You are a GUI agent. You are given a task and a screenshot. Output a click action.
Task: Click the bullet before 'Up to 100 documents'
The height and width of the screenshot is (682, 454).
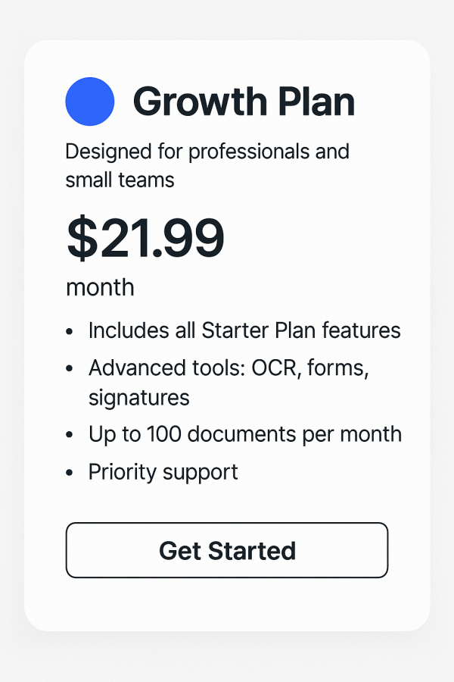(70, 435)
